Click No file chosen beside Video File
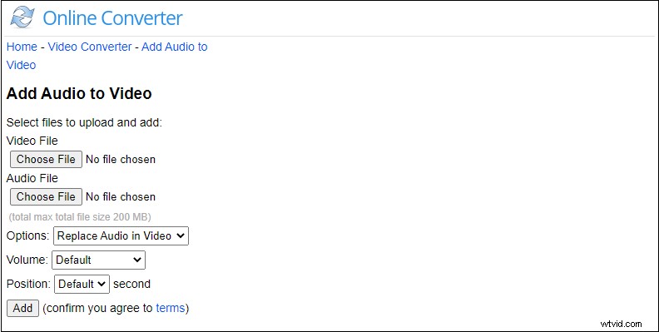The height and width of the screenshot is (332, 659). (121, 159)
